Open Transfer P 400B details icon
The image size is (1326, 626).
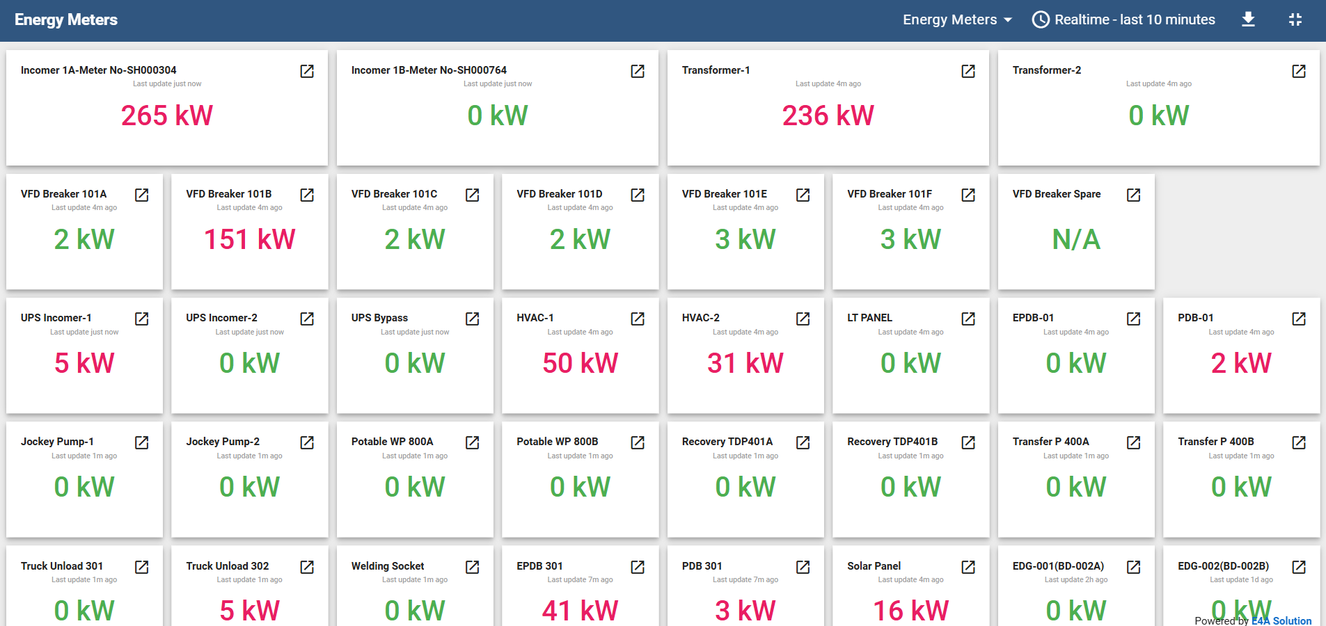(x=1299, y=442)
